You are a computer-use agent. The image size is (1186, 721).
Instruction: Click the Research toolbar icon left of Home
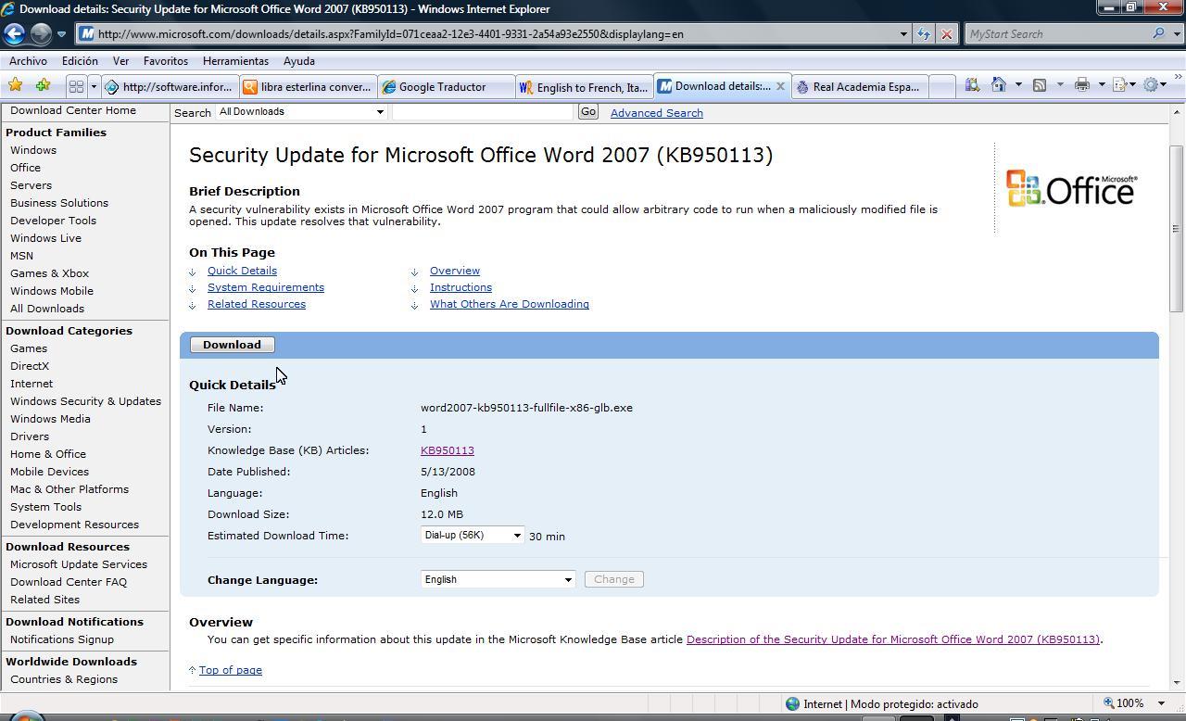971,85
